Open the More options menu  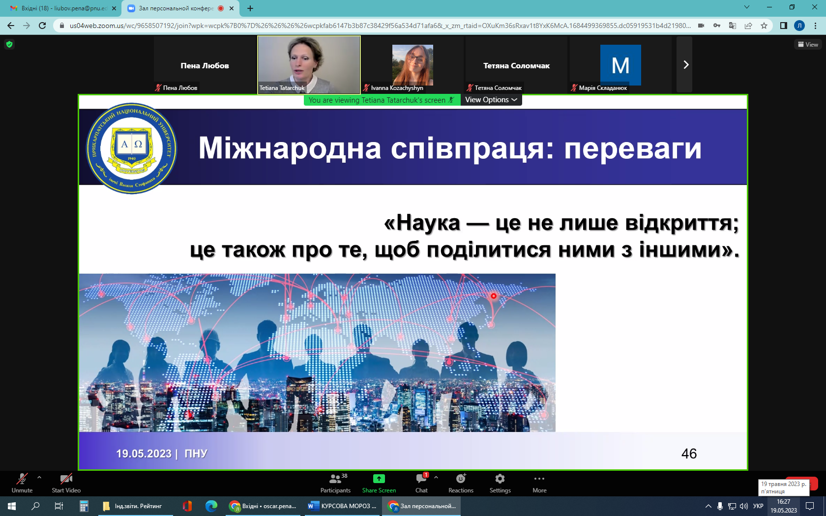(x=539, y=484)
